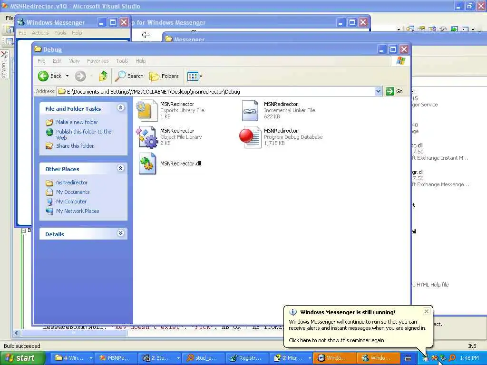Screen dimensions: 487x365
Task: Click the Go button next to address
Action: [394, 91]
